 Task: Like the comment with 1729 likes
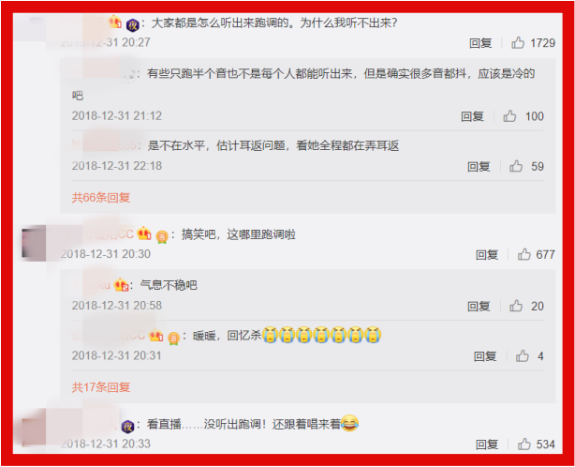tap(518, 42)
